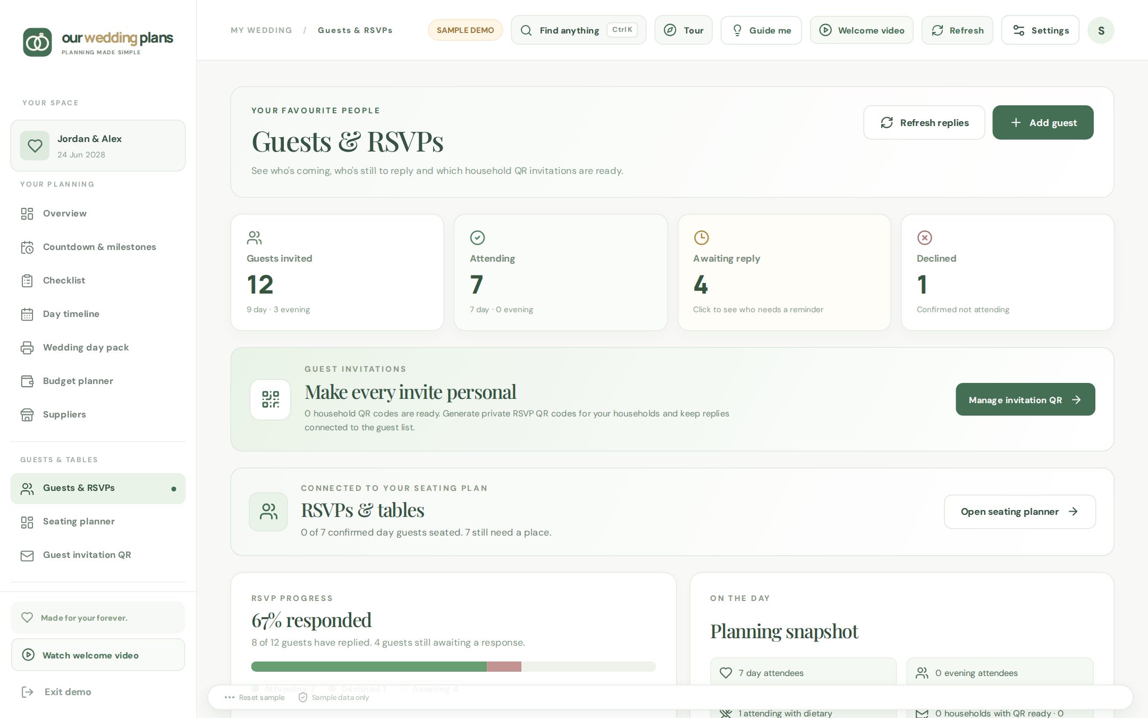Click the Find anything search field
This screenshot has height=718, width=1148.
578,30
